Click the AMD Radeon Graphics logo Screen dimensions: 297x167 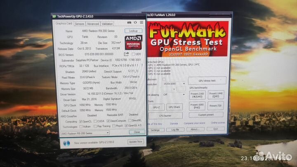(x=133, y=42)
